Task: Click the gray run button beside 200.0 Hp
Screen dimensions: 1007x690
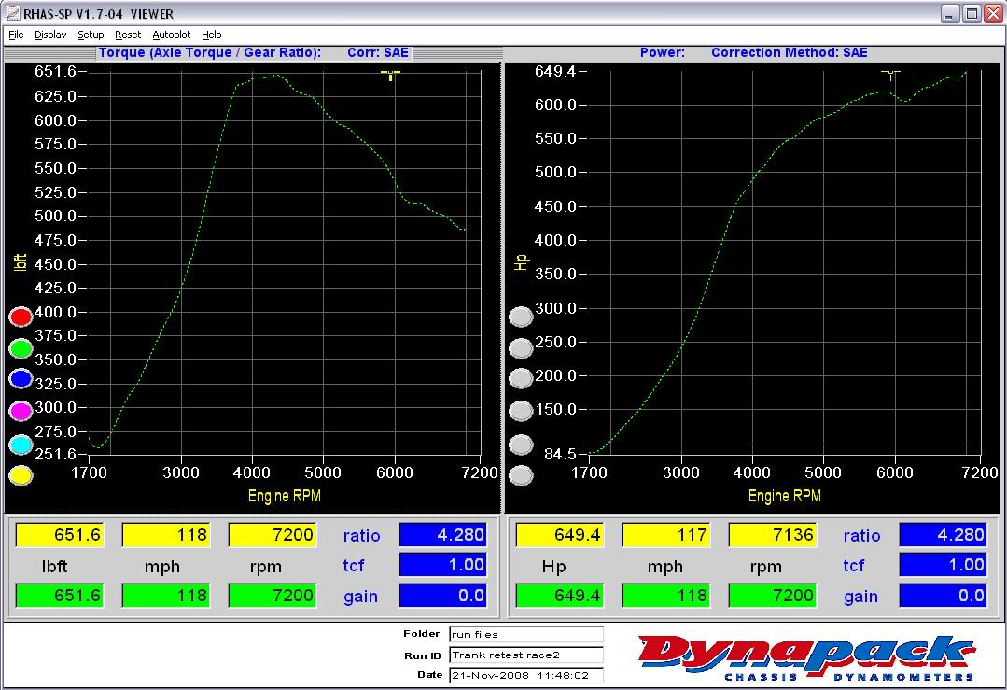Action: 521,379
